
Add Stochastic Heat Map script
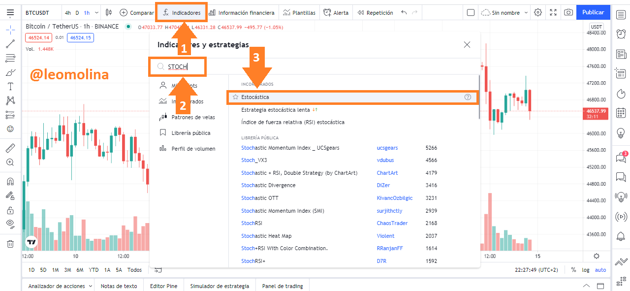[x=266, y=236]
